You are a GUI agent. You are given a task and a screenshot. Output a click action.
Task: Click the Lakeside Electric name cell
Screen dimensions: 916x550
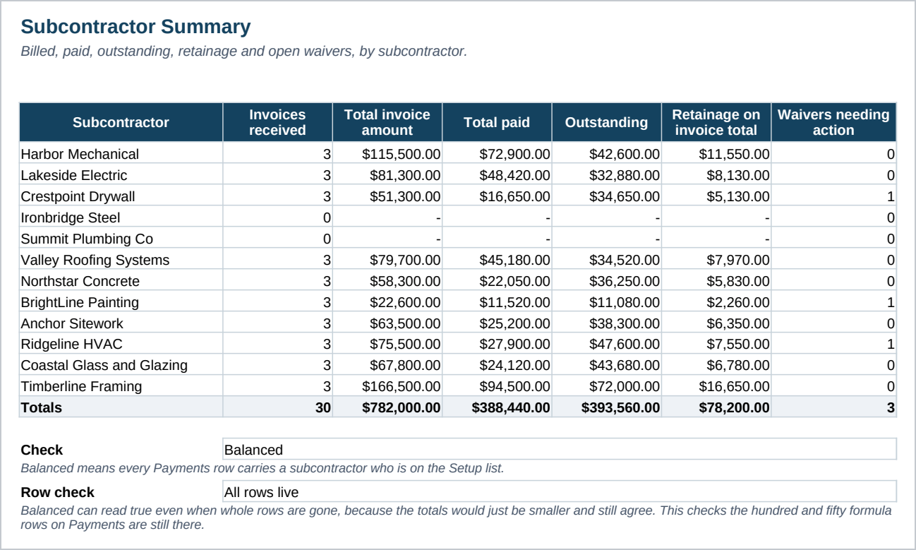click(121, 175)
